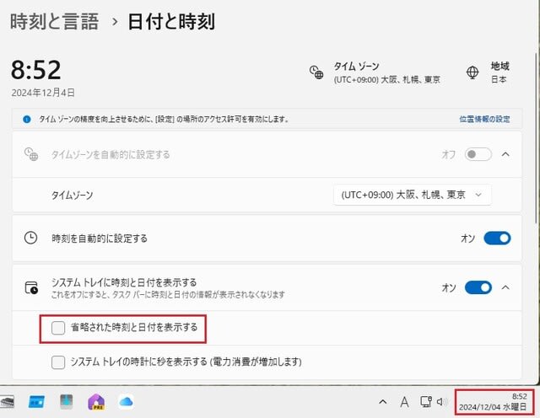Image resolution: width=540 pixels, height=418 pixels.
Task: Open the gray tile app taskbar icon
Action: (66, 401)
